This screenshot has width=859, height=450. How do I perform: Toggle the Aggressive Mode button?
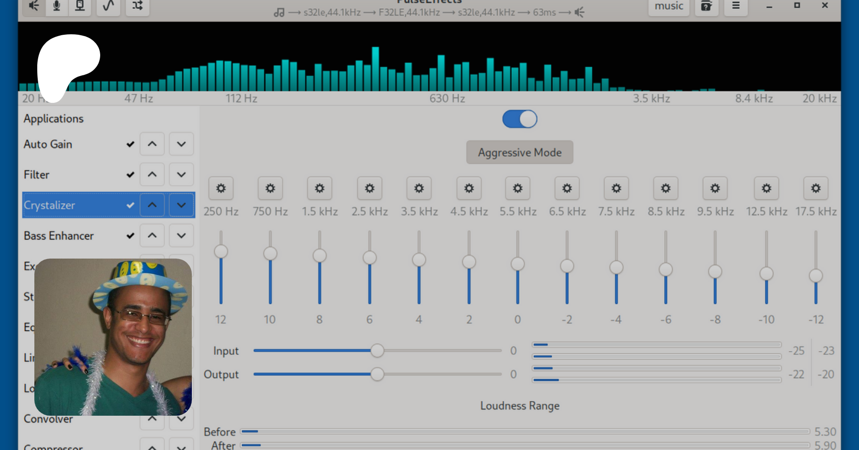click(520, 152)
